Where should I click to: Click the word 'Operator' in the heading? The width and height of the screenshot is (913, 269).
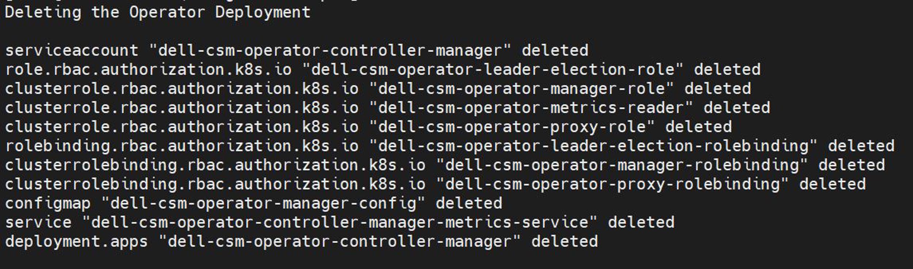(x=167, y=12)
